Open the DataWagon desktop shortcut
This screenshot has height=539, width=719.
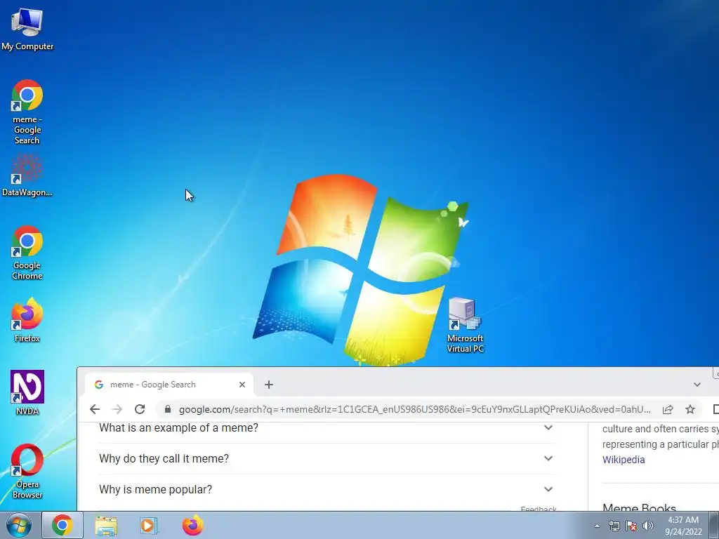[27, 176]
